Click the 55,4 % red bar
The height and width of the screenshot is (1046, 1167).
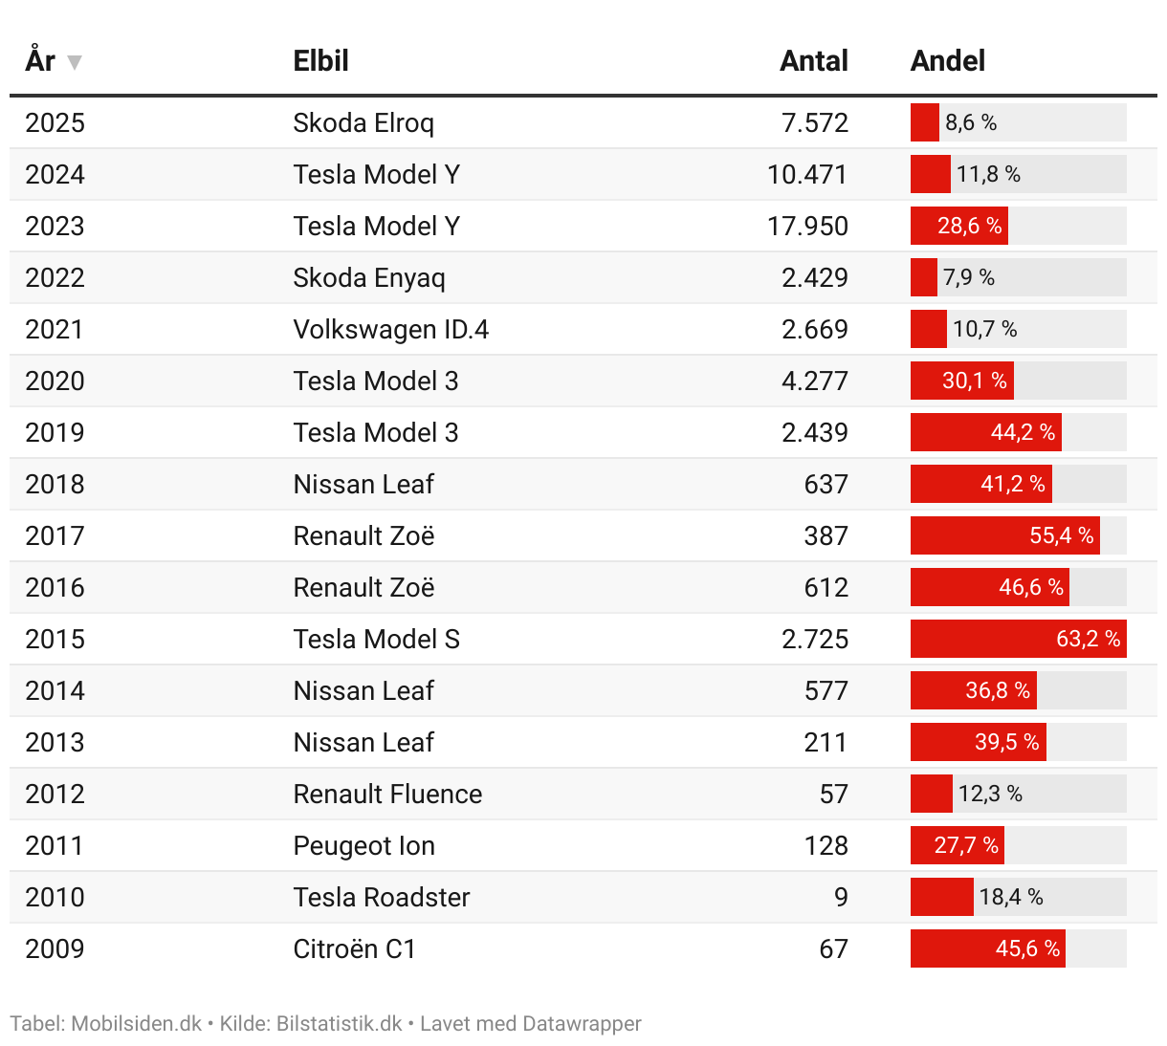coord(1004,535)
